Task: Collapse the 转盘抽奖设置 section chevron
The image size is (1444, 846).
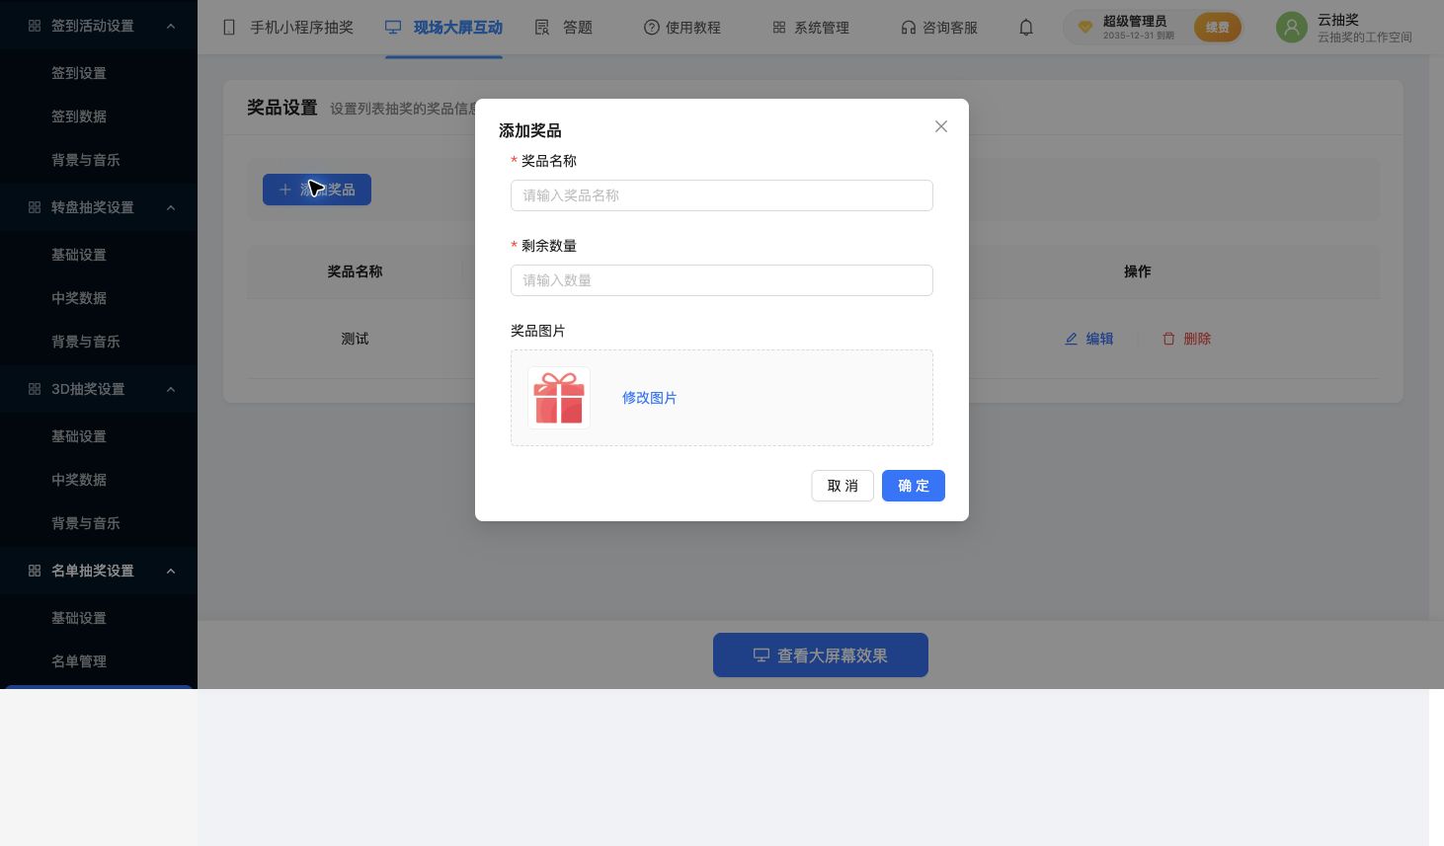Action: point(171,207)
